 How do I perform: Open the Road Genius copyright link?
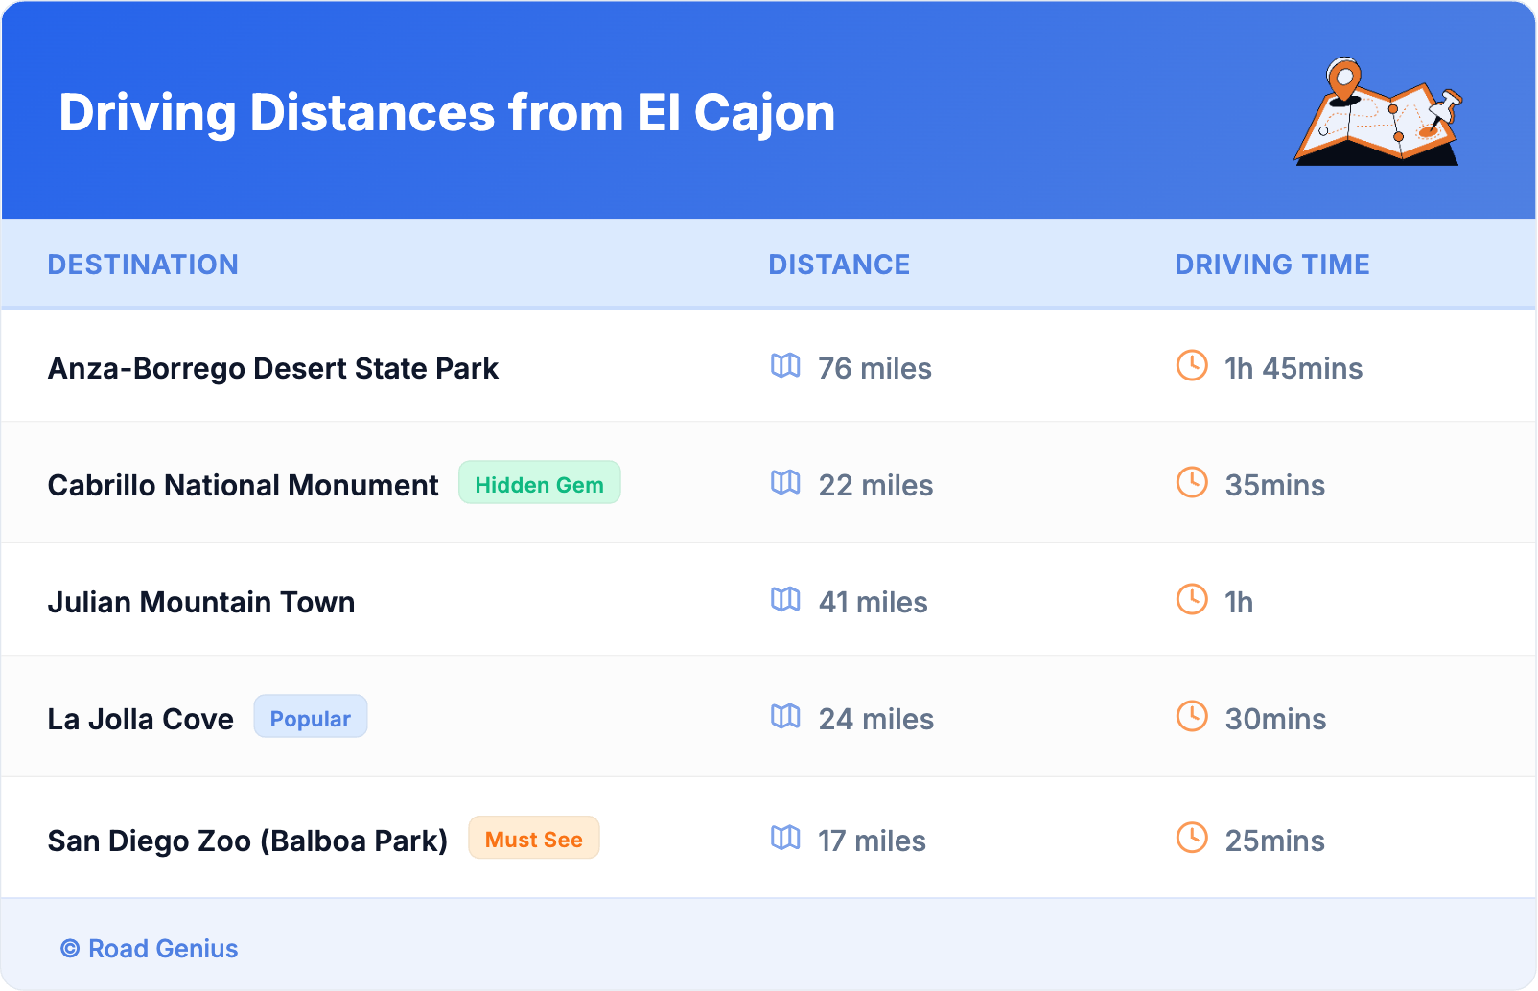point(150,949)
